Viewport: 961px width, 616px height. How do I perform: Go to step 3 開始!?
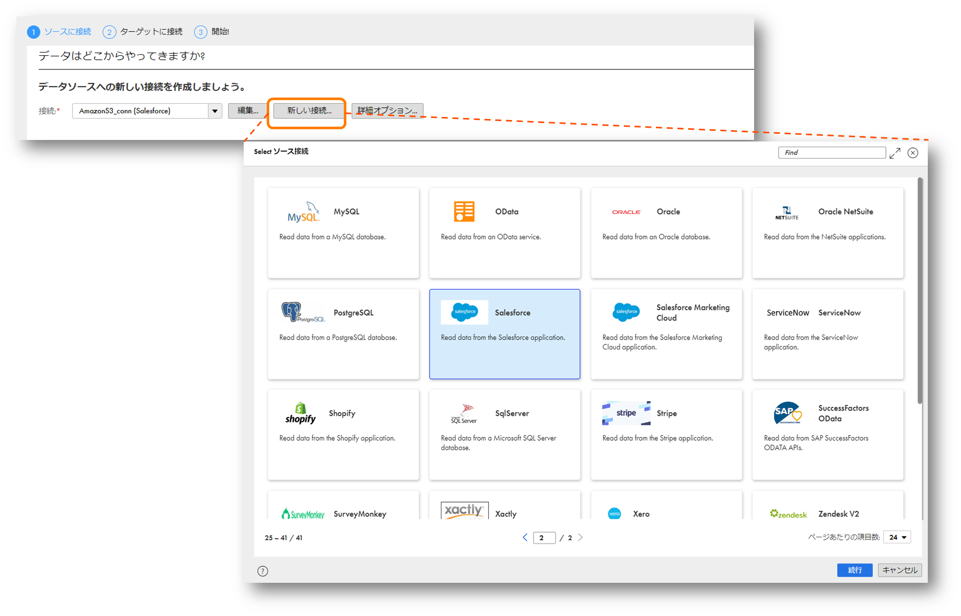(212, 32)
